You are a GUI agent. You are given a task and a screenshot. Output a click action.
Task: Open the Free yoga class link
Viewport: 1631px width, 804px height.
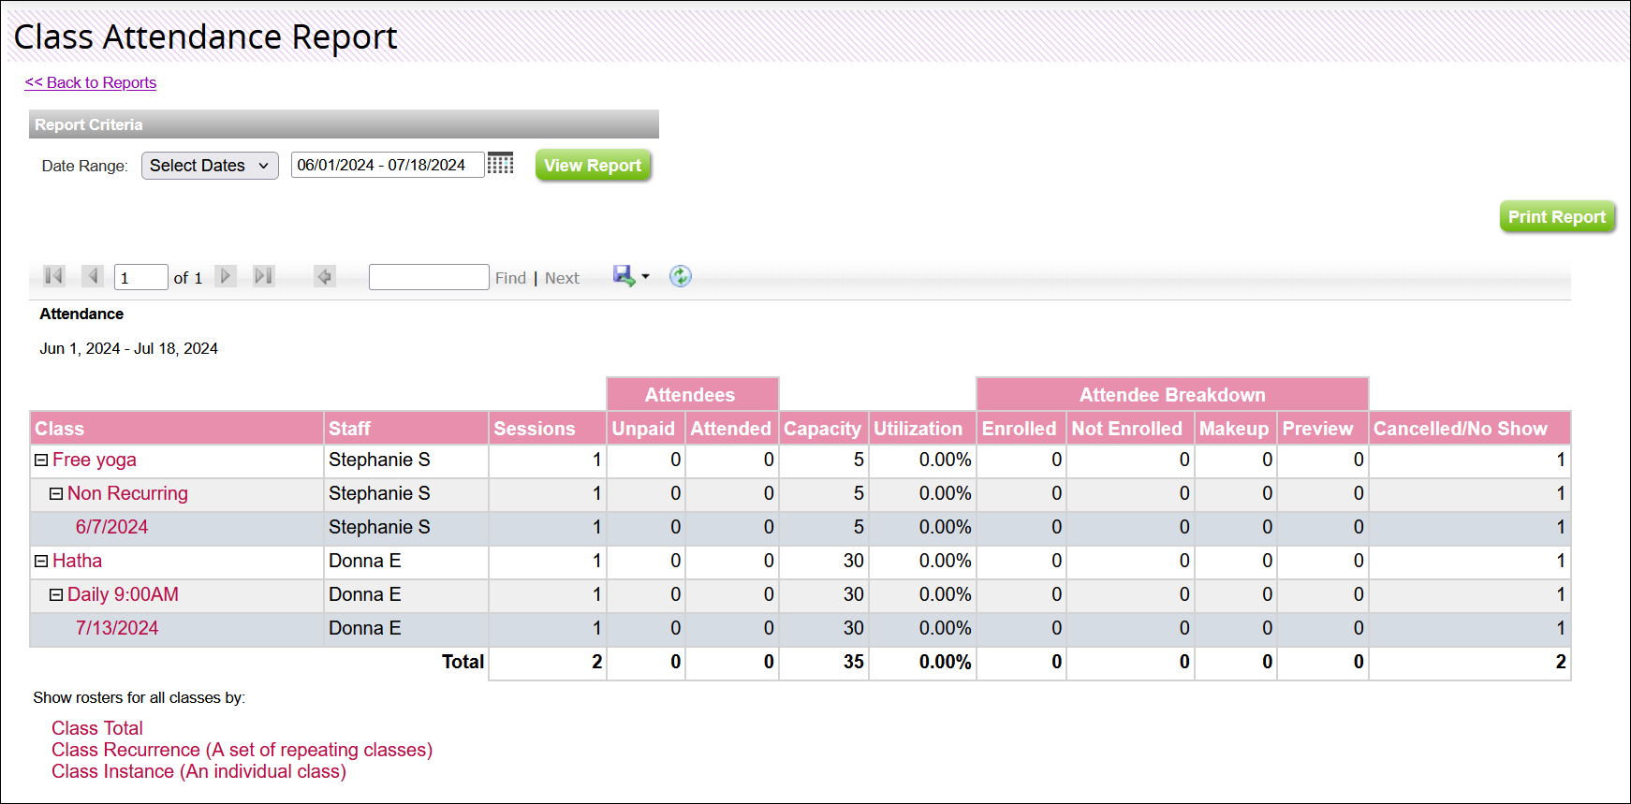(95, 460)
